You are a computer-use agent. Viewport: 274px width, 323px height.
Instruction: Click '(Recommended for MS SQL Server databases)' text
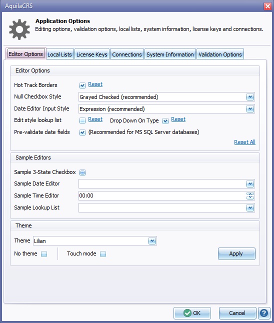click(x=144, y=132)
